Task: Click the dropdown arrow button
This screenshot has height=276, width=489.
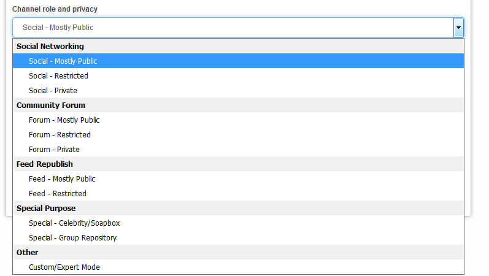Action: [x=458, y=28]
